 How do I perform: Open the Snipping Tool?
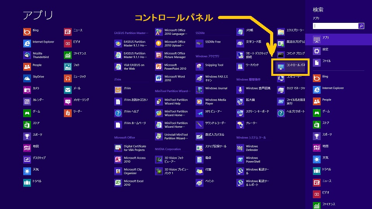[210, 67]
